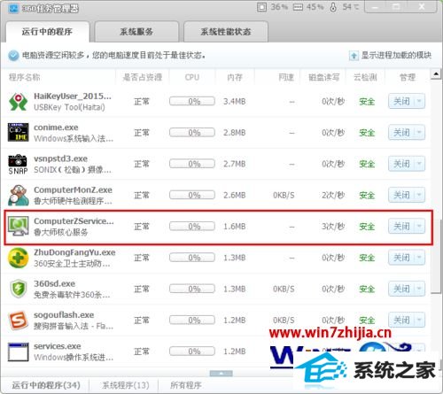This screenshot has width=443, height=394.
Task: Click CPU 0% bar of ComputerZService row
Action: point(192,227)
